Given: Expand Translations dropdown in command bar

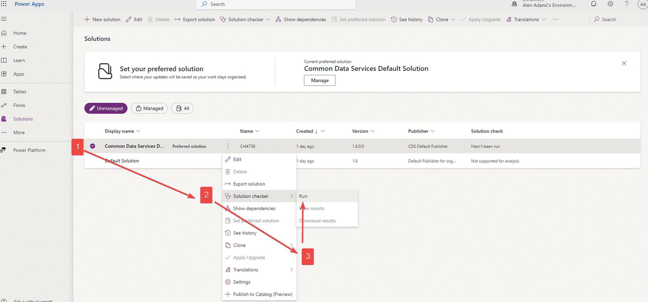Looking at the screenshot, I should (544, 20).
